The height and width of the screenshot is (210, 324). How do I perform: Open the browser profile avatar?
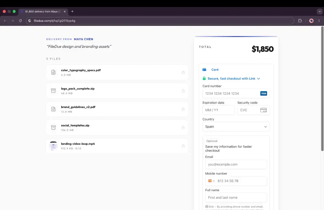point(311,21)
